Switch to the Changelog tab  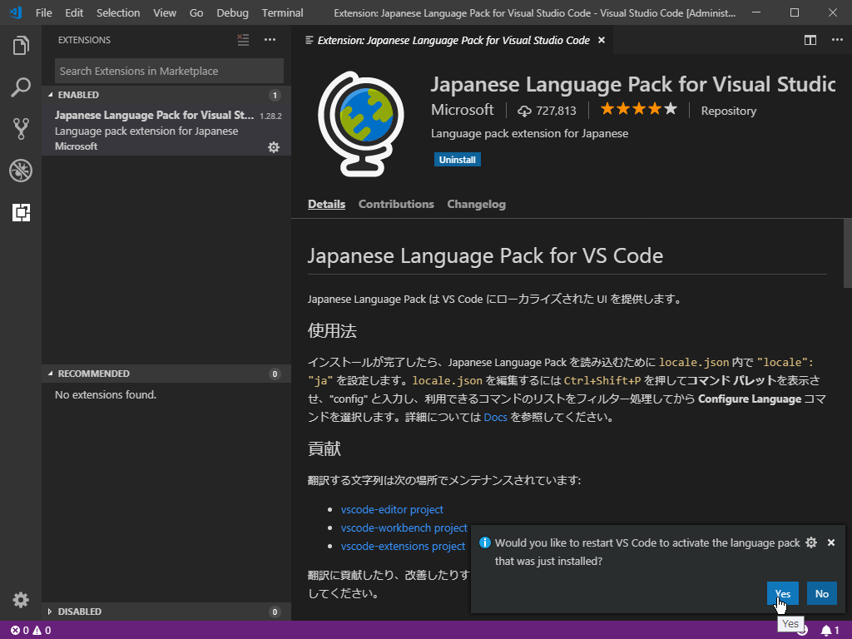(x=476, y=204)
